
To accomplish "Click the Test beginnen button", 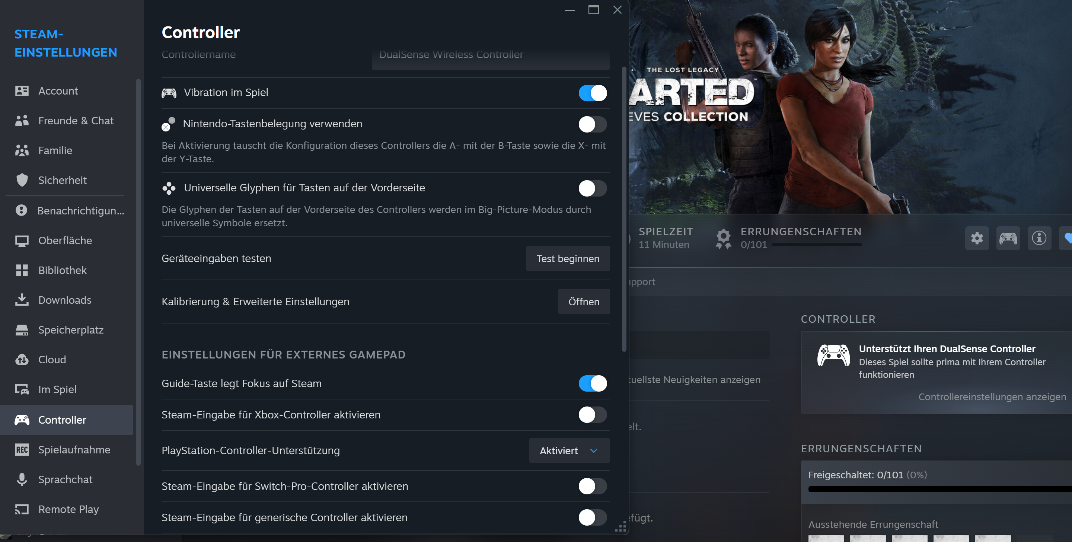I will point(568,258).
